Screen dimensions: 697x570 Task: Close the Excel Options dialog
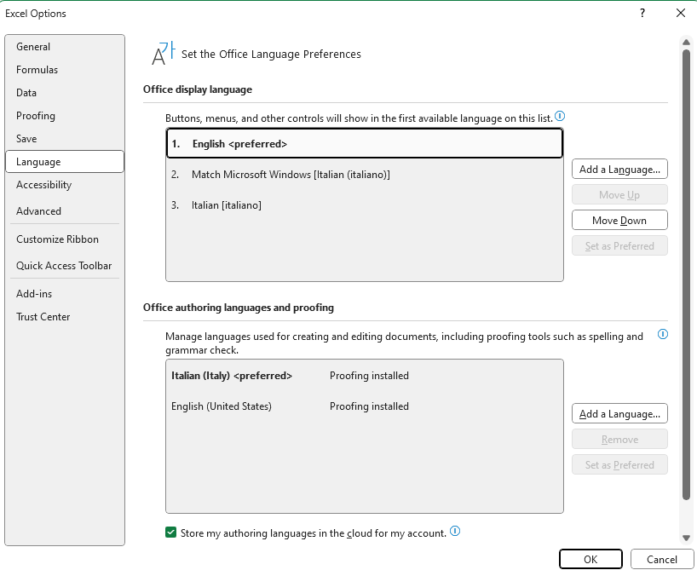(681, 13)
